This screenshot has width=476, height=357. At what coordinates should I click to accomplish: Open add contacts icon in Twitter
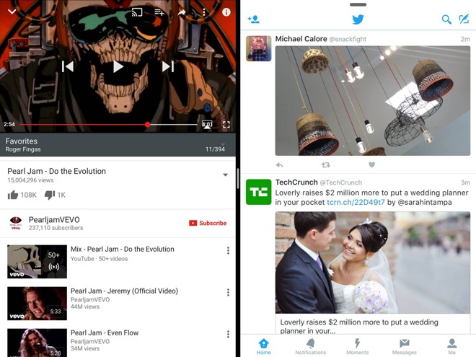coord(253,19)
